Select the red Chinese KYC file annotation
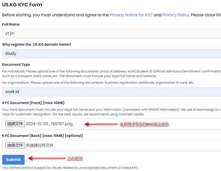221x171 pixels. pos(144,124)
